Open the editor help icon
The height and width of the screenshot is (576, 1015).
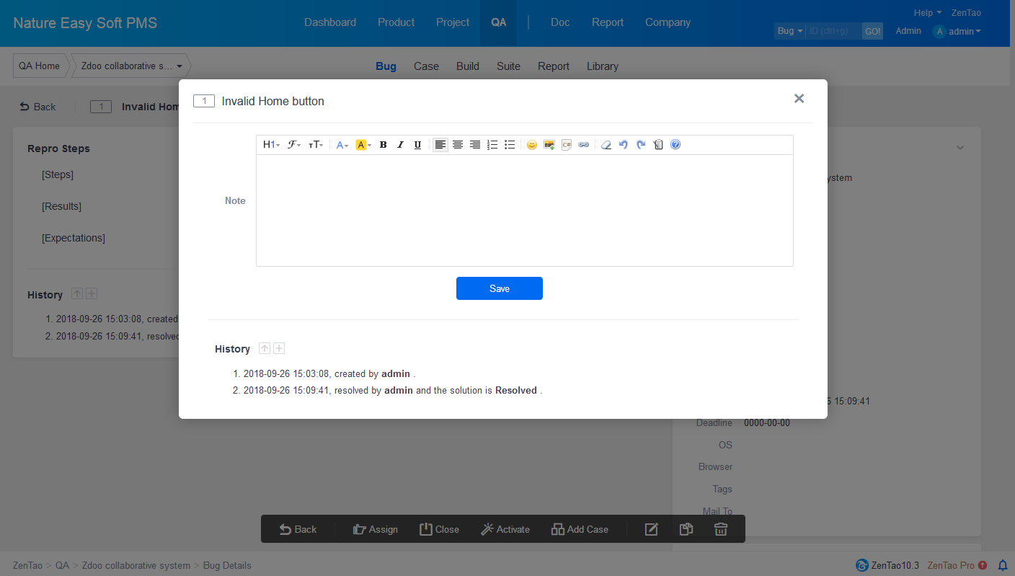(x=675, y=145)
